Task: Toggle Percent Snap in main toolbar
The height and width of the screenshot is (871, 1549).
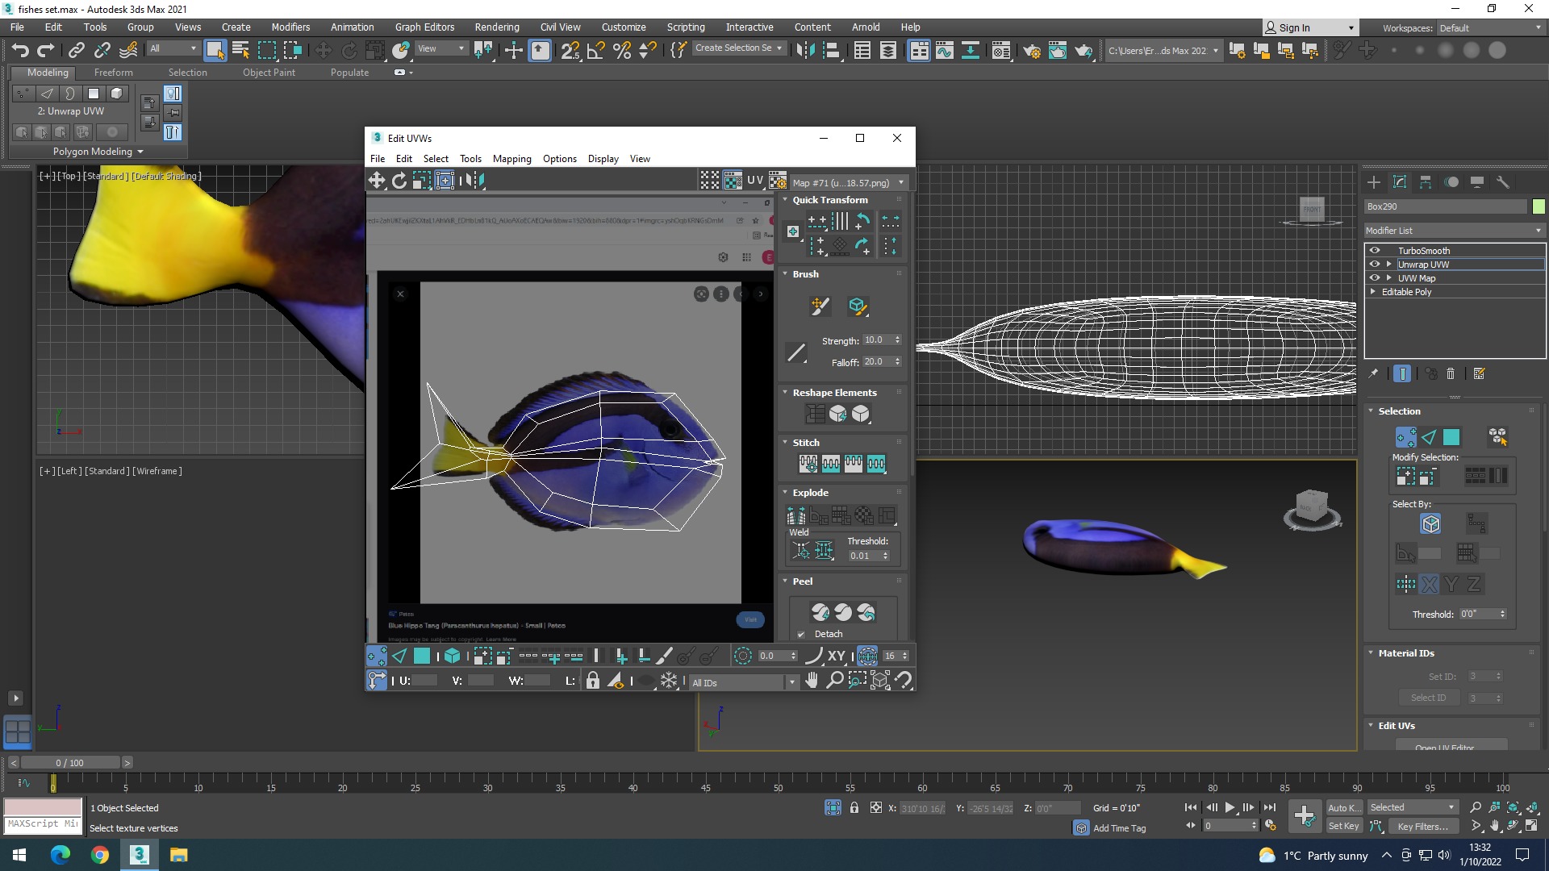Action: click(x=622, y=50)
